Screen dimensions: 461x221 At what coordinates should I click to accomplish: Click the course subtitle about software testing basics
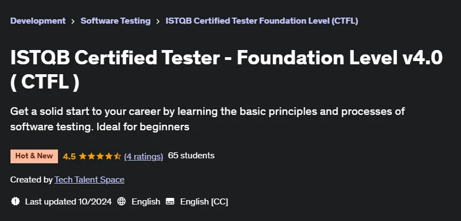208,119
